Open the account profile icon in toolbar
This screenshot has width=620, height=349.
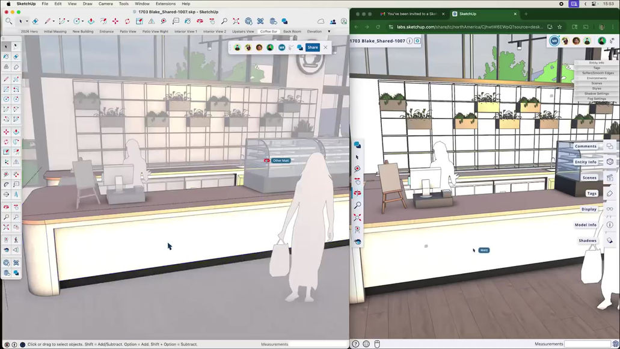[344, 22]
